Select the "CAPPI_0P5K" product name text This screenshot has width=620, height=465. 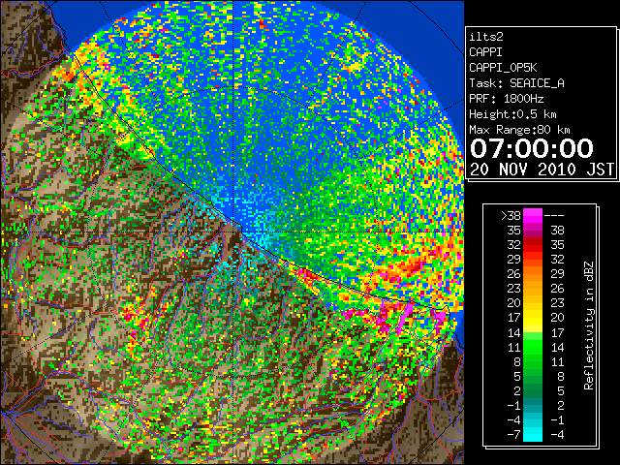tap(503, 68)
